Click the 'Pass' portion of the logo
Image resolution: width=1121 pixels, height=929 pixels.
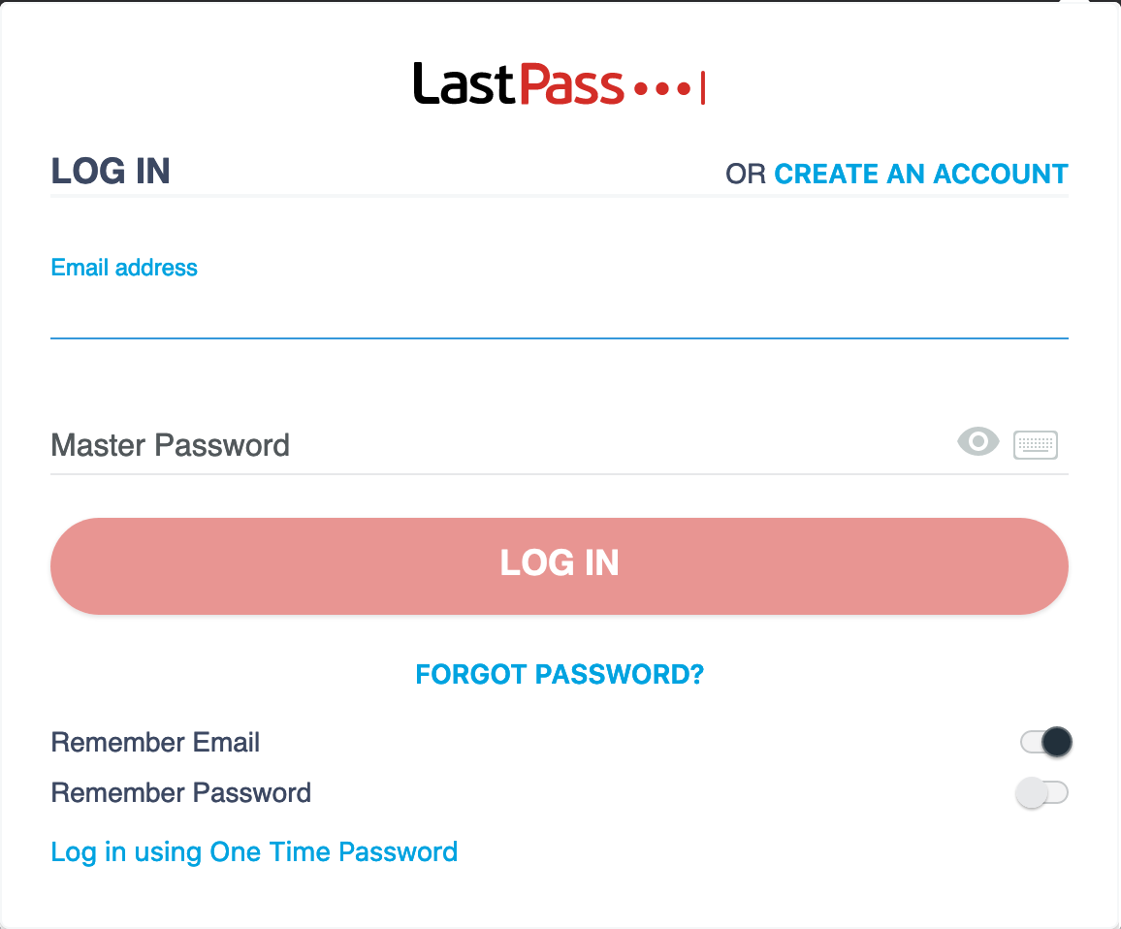point(573,83)
